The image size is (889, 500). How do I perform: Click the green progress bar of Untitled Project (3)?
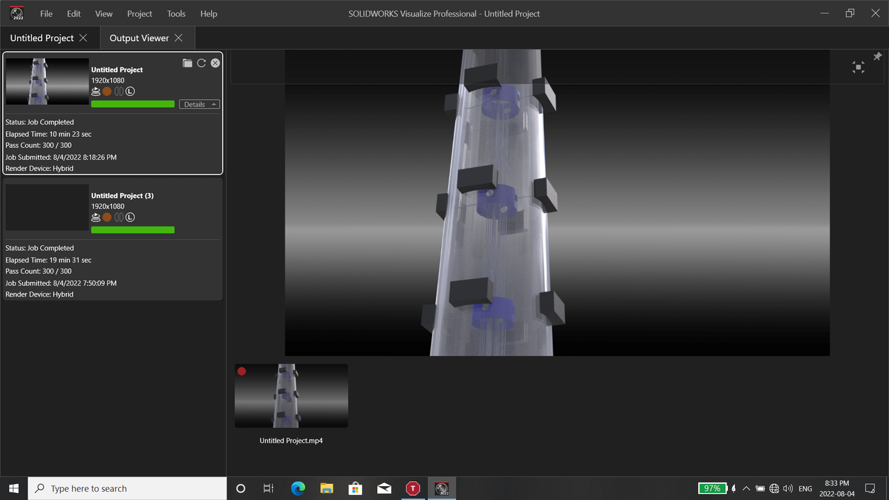[133, 229]
